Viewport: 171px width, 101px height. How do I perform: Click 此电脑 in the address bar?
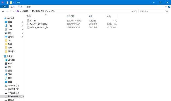(x=25, y=11)
